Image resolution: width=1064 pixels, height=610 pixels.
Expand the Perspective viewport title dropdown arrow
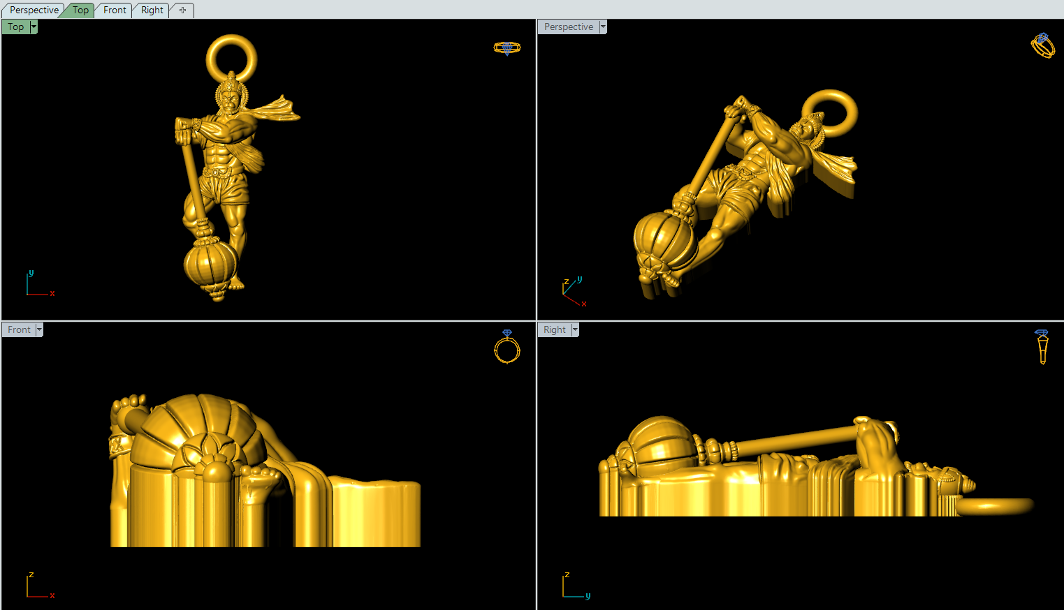pyautogui.click(x=603, y=27)
